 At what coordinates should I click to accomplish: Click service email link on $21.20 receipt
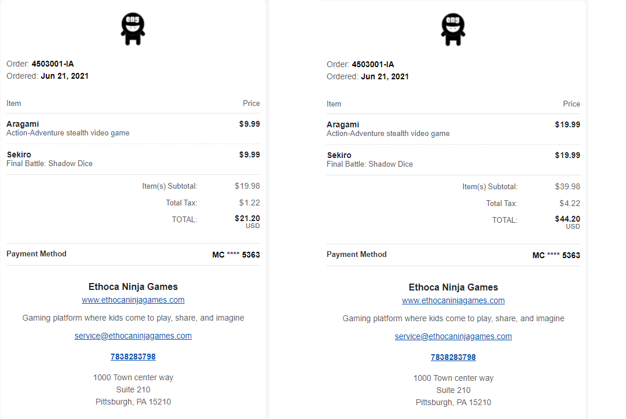(133, 336)
